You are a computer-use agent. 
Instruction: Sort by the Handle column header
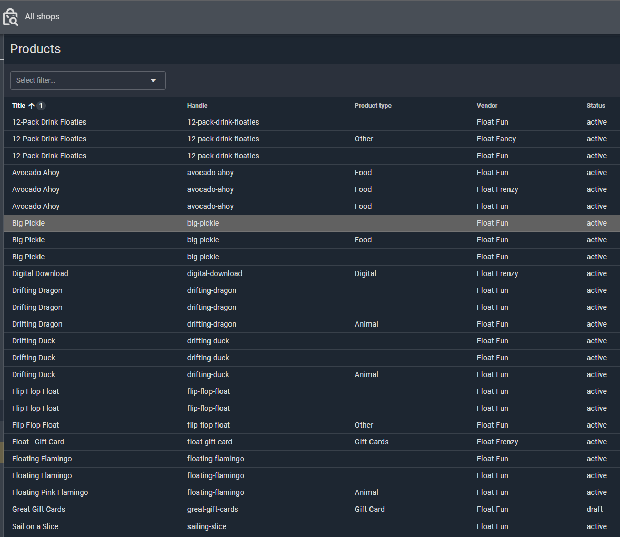click(x=197, y=106)
